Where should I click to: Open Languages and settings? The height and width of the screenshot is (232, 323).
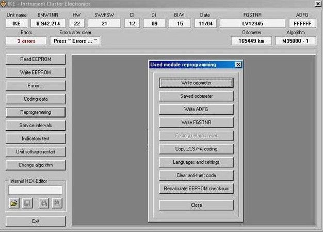tap(196, 162)
